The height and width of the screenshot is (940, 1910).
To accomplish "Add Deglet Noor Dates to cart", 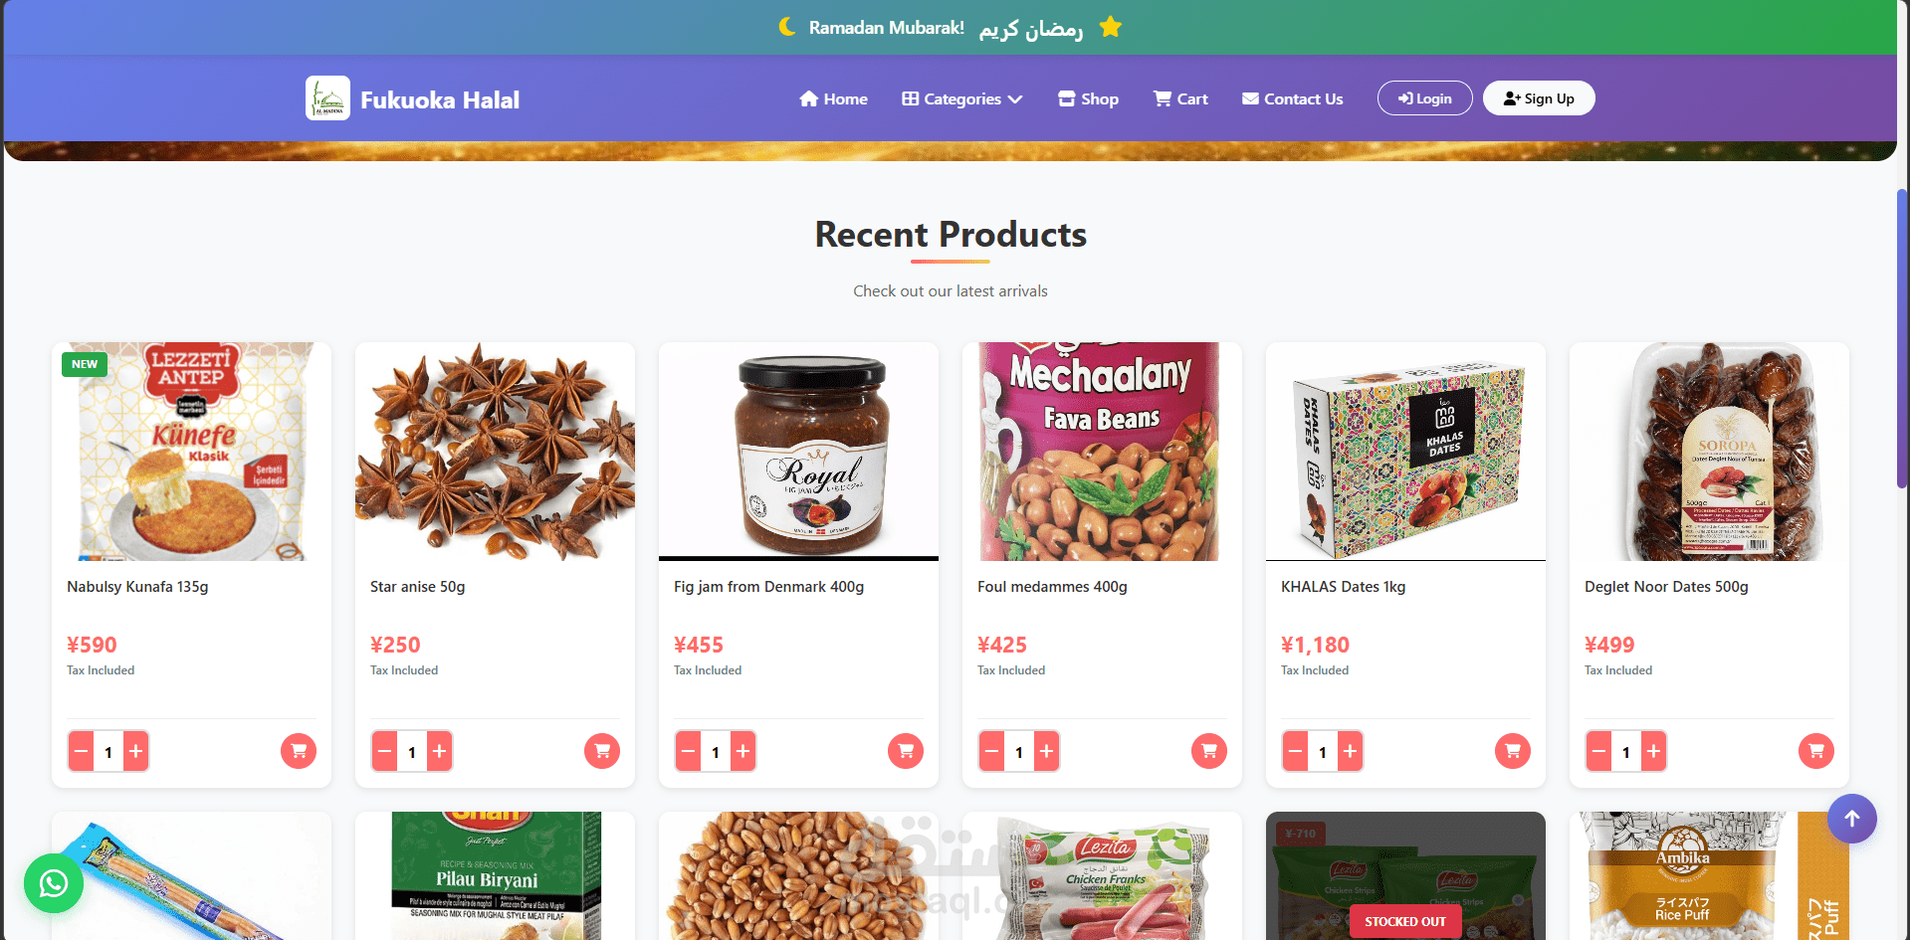I will (1816, 751).
